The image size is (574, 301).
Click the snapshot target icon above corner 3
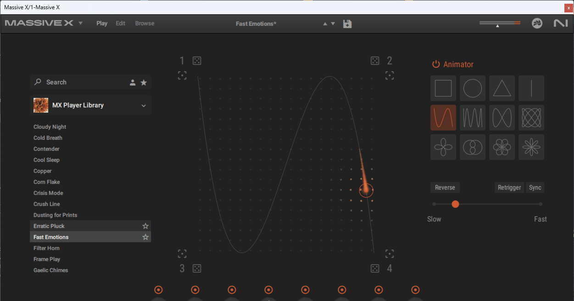click(x=182, y=254)
